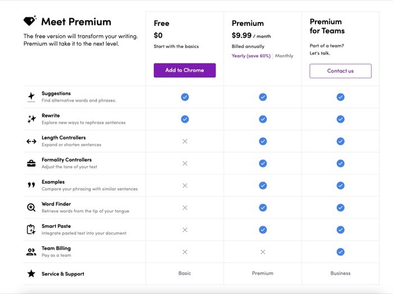The height and width of the screenshot is (294, 393).
Task: Select Yearly (save 60%) billing option
Action: tap(251, 56)
